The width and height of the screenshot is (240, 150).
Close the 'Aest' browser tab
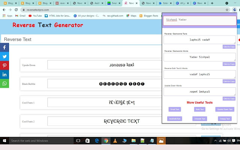pos(102,3)
